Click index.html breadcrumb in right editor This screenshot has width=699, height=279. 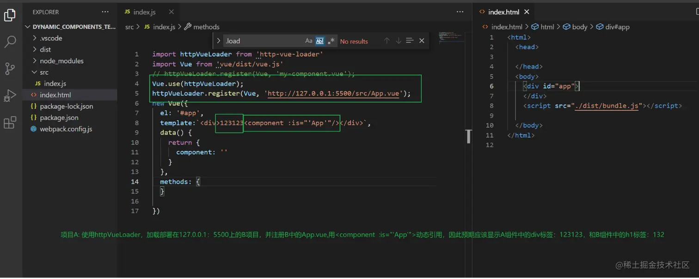tap(502, 27)
